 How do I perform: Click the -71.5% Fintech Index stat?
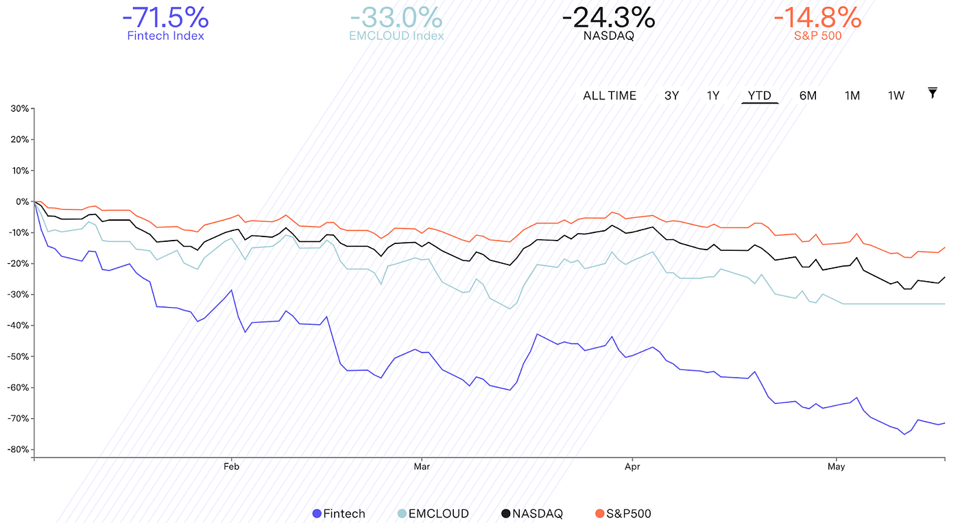[165, 19]
